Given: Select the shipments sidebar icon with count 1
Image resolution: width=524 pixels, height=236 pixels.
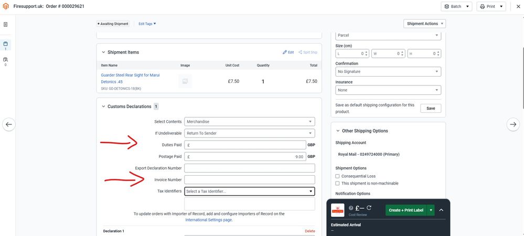Looking at the screenshot, I should tap(5, 45).
